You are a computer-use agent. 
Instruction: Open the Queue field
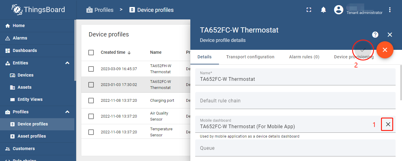click(295, 148)
